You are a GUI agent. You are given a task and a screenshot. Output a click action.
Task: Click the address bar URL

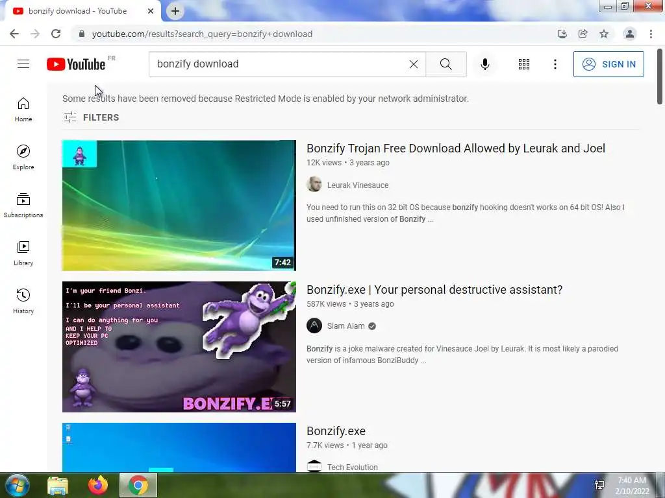coord(202,34)
